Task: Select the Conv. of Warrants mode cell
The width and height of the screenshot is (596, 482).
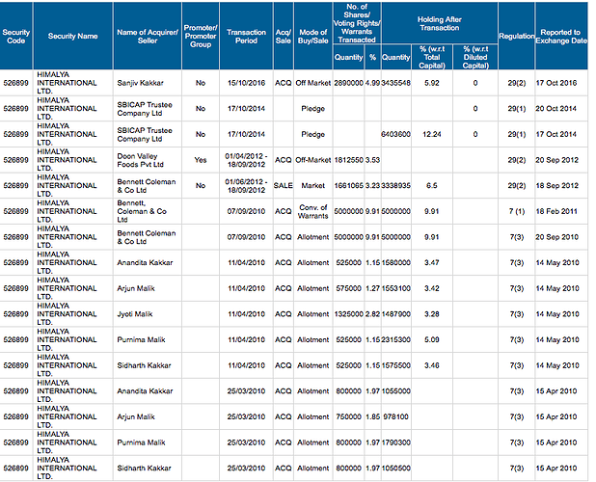Action: 312,210
